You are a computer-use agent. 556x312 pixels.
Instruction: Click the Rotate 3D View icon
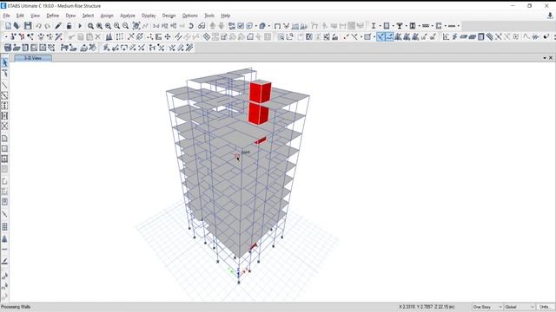[x=191, y=26]
